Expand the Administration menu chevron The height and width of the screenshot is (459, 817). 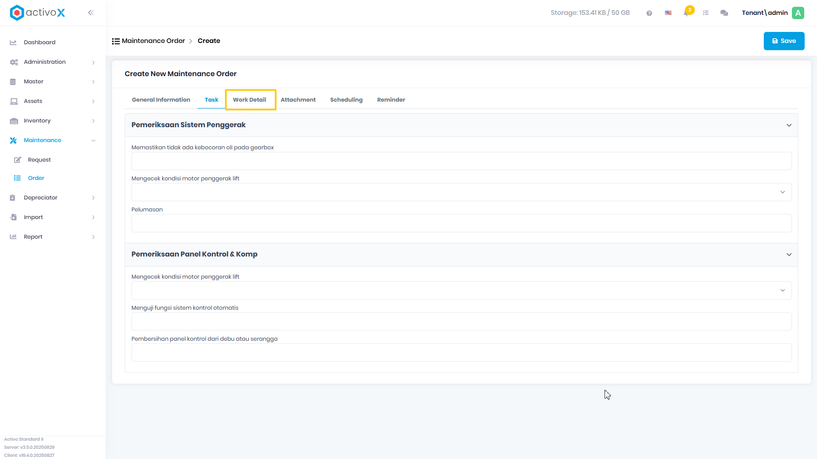tap(93, 63)
